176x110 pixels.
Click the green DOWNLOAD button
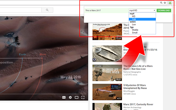click(164, 10)
